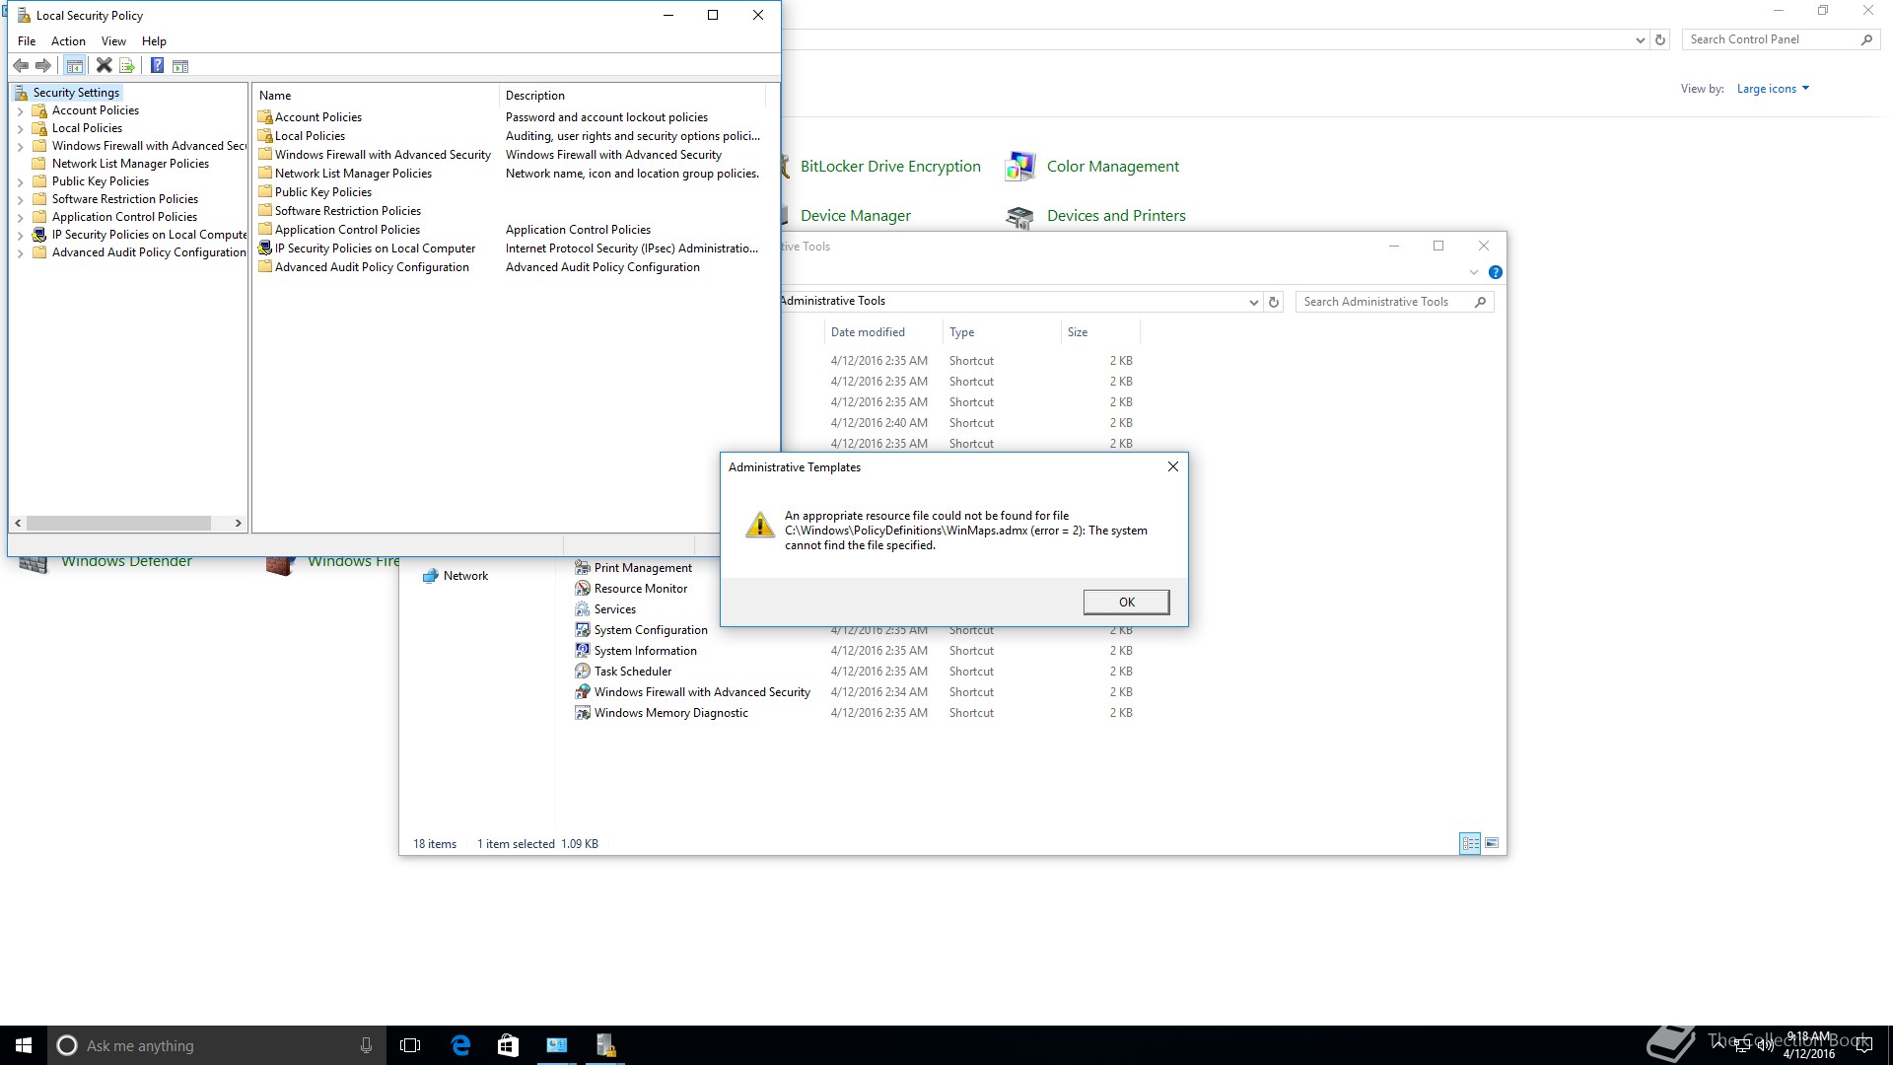The width and height of the screenshot is (1893, 1065).
Task: Open the View by Large icons dropdown
Action: tap(1773, 89)
